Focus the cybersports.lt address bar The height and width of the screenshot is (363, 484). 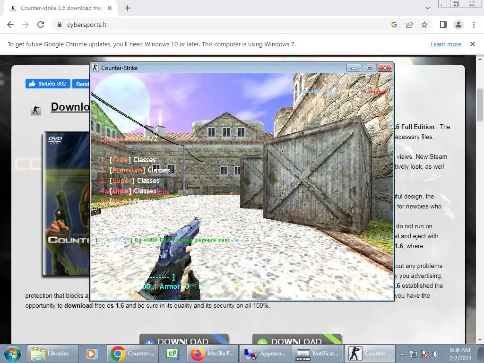point(222,25)
